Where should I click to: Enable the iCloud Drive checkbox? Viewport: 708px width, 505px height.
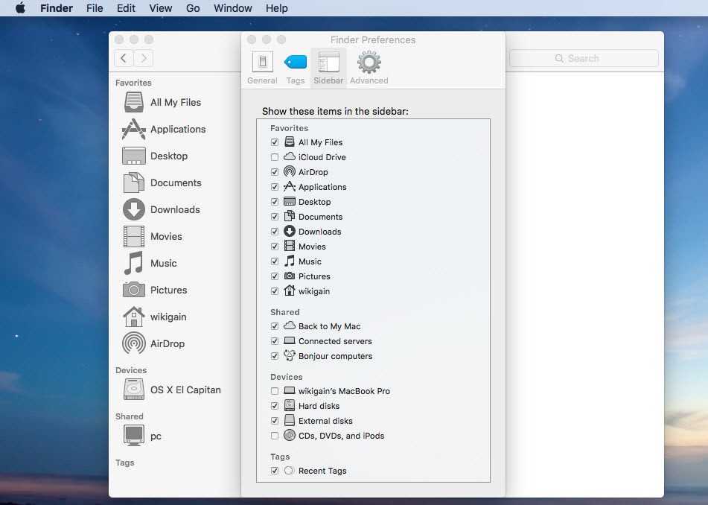coord(275,157)
